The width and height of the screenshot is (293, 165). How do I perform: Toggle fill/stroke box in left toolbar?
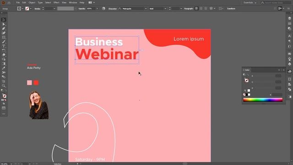[x=4, y=96]
